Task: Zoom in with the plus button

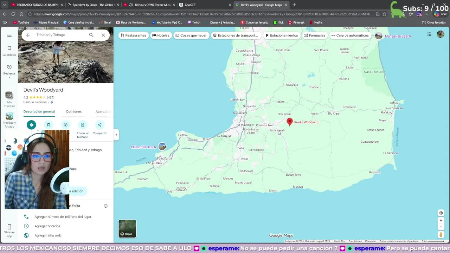Action: click(441, 220)
